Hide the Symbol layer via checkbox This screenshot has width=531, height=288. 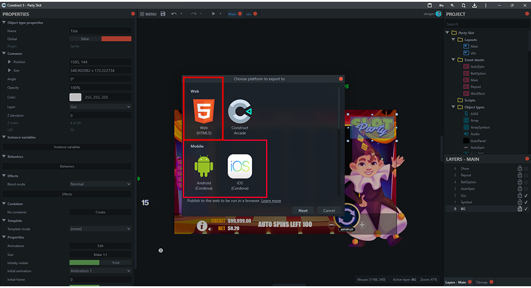[526, 202]
